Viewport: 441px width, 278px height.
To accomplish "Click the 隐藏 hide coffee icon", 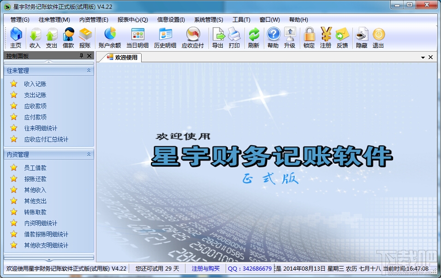I will (x=362, y=38).
